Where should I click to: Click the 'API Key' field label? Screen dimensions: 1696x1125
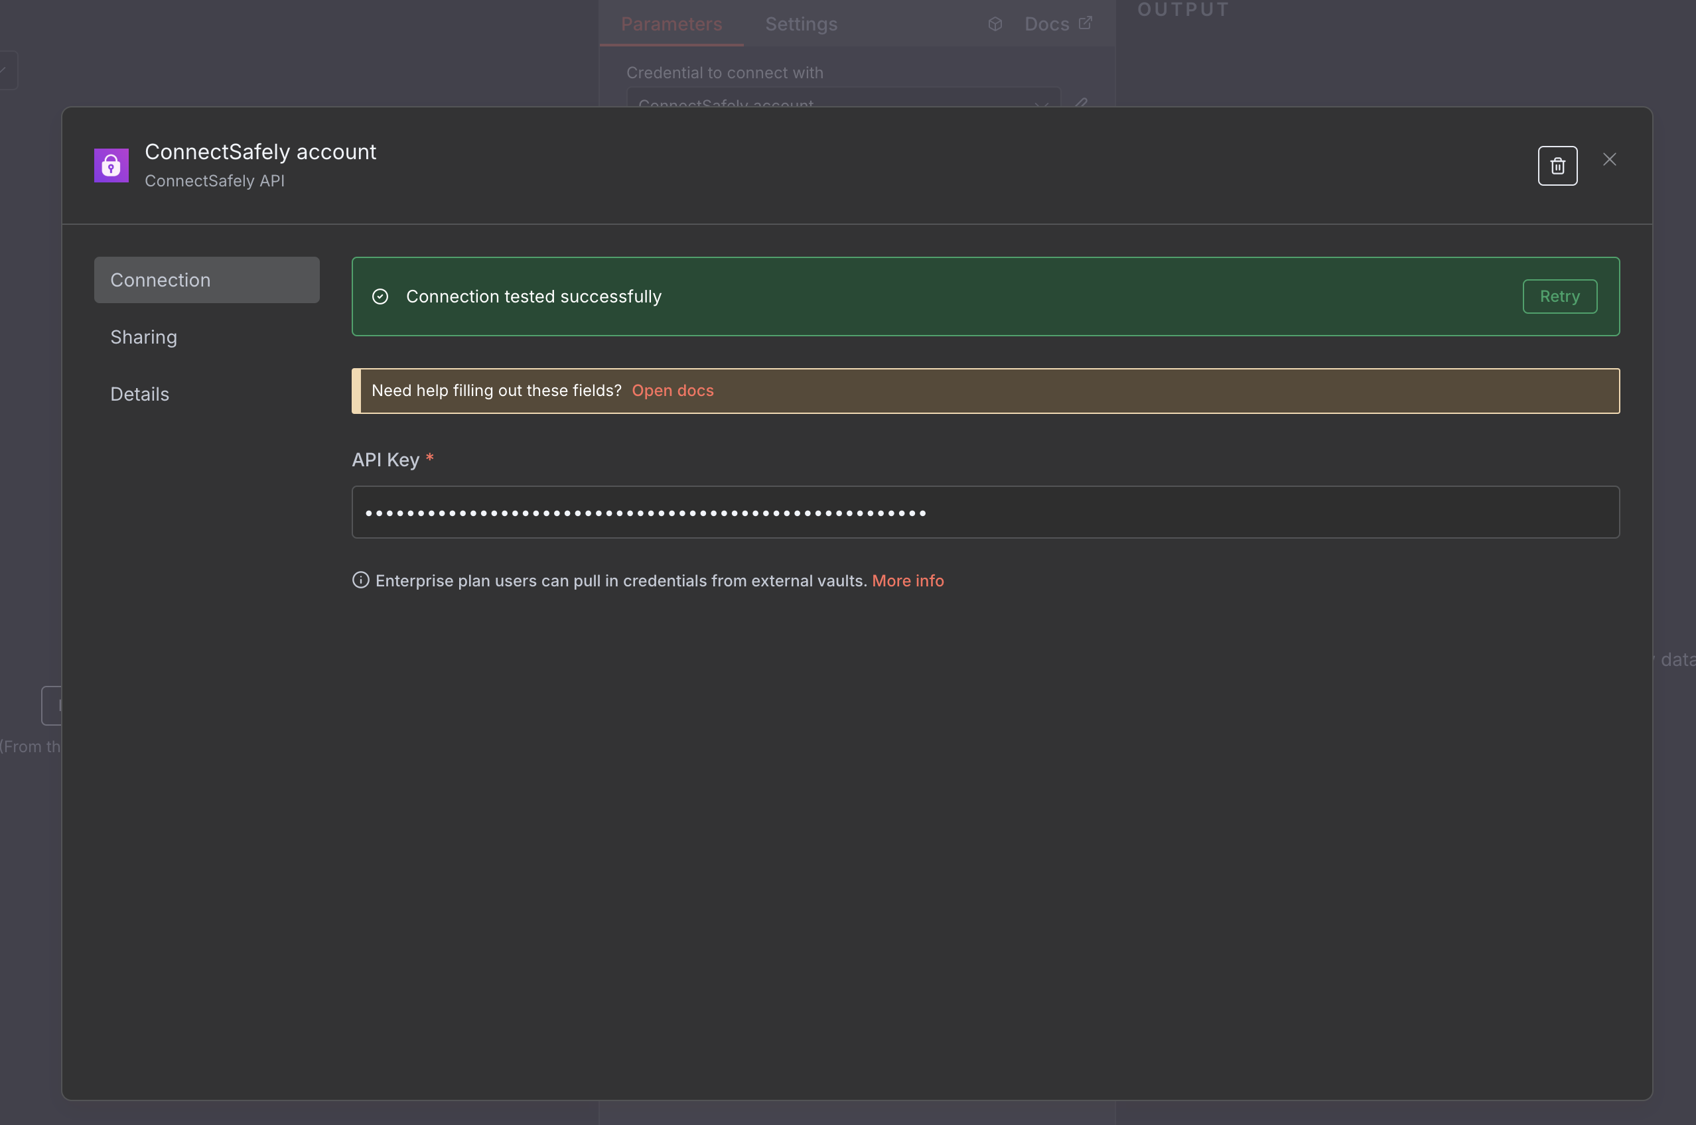(386, 460)
